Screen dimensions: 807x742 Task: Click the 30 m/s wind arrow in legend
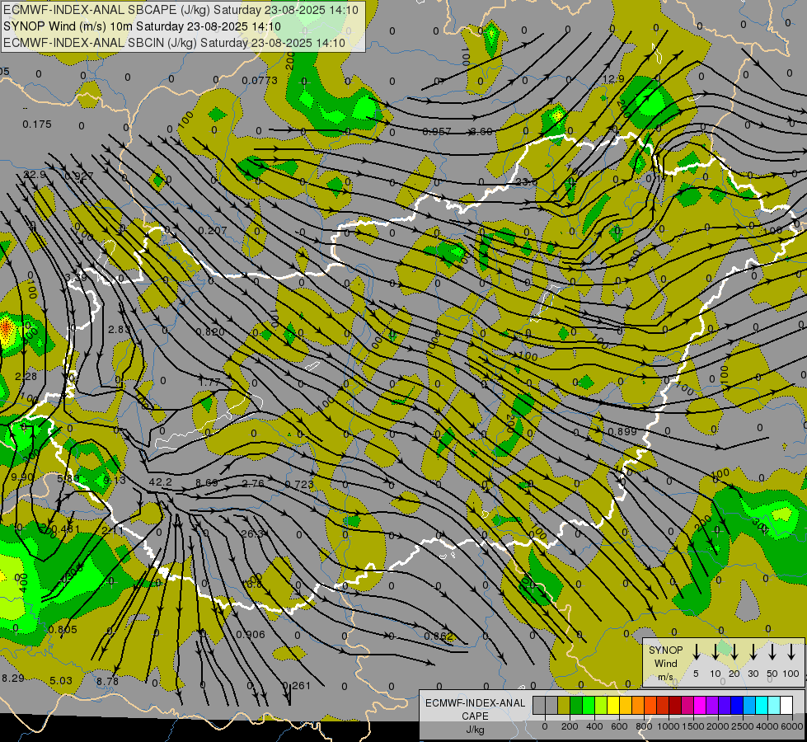[753, 652]
